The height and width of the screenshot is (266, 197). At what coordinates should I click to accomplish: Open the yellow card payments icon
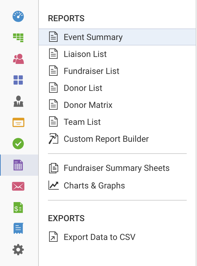(x=18, y=122)
